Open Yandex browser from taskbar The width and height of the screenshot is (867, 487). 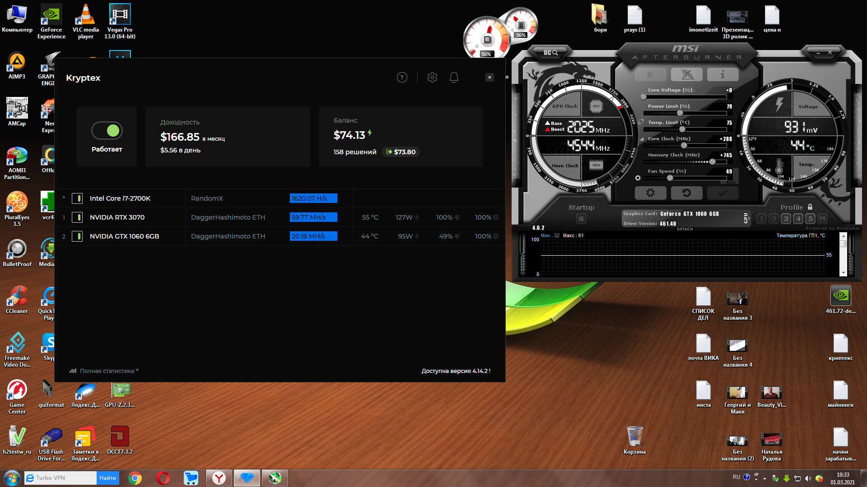pyautogui.click(x=219, y=478)
